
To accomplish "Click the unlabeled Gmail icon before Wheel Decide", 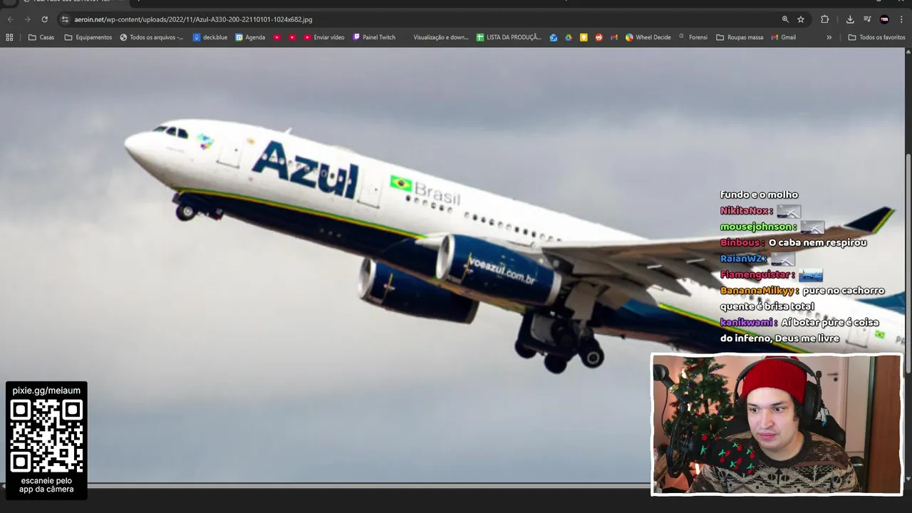I will (613, 37).
